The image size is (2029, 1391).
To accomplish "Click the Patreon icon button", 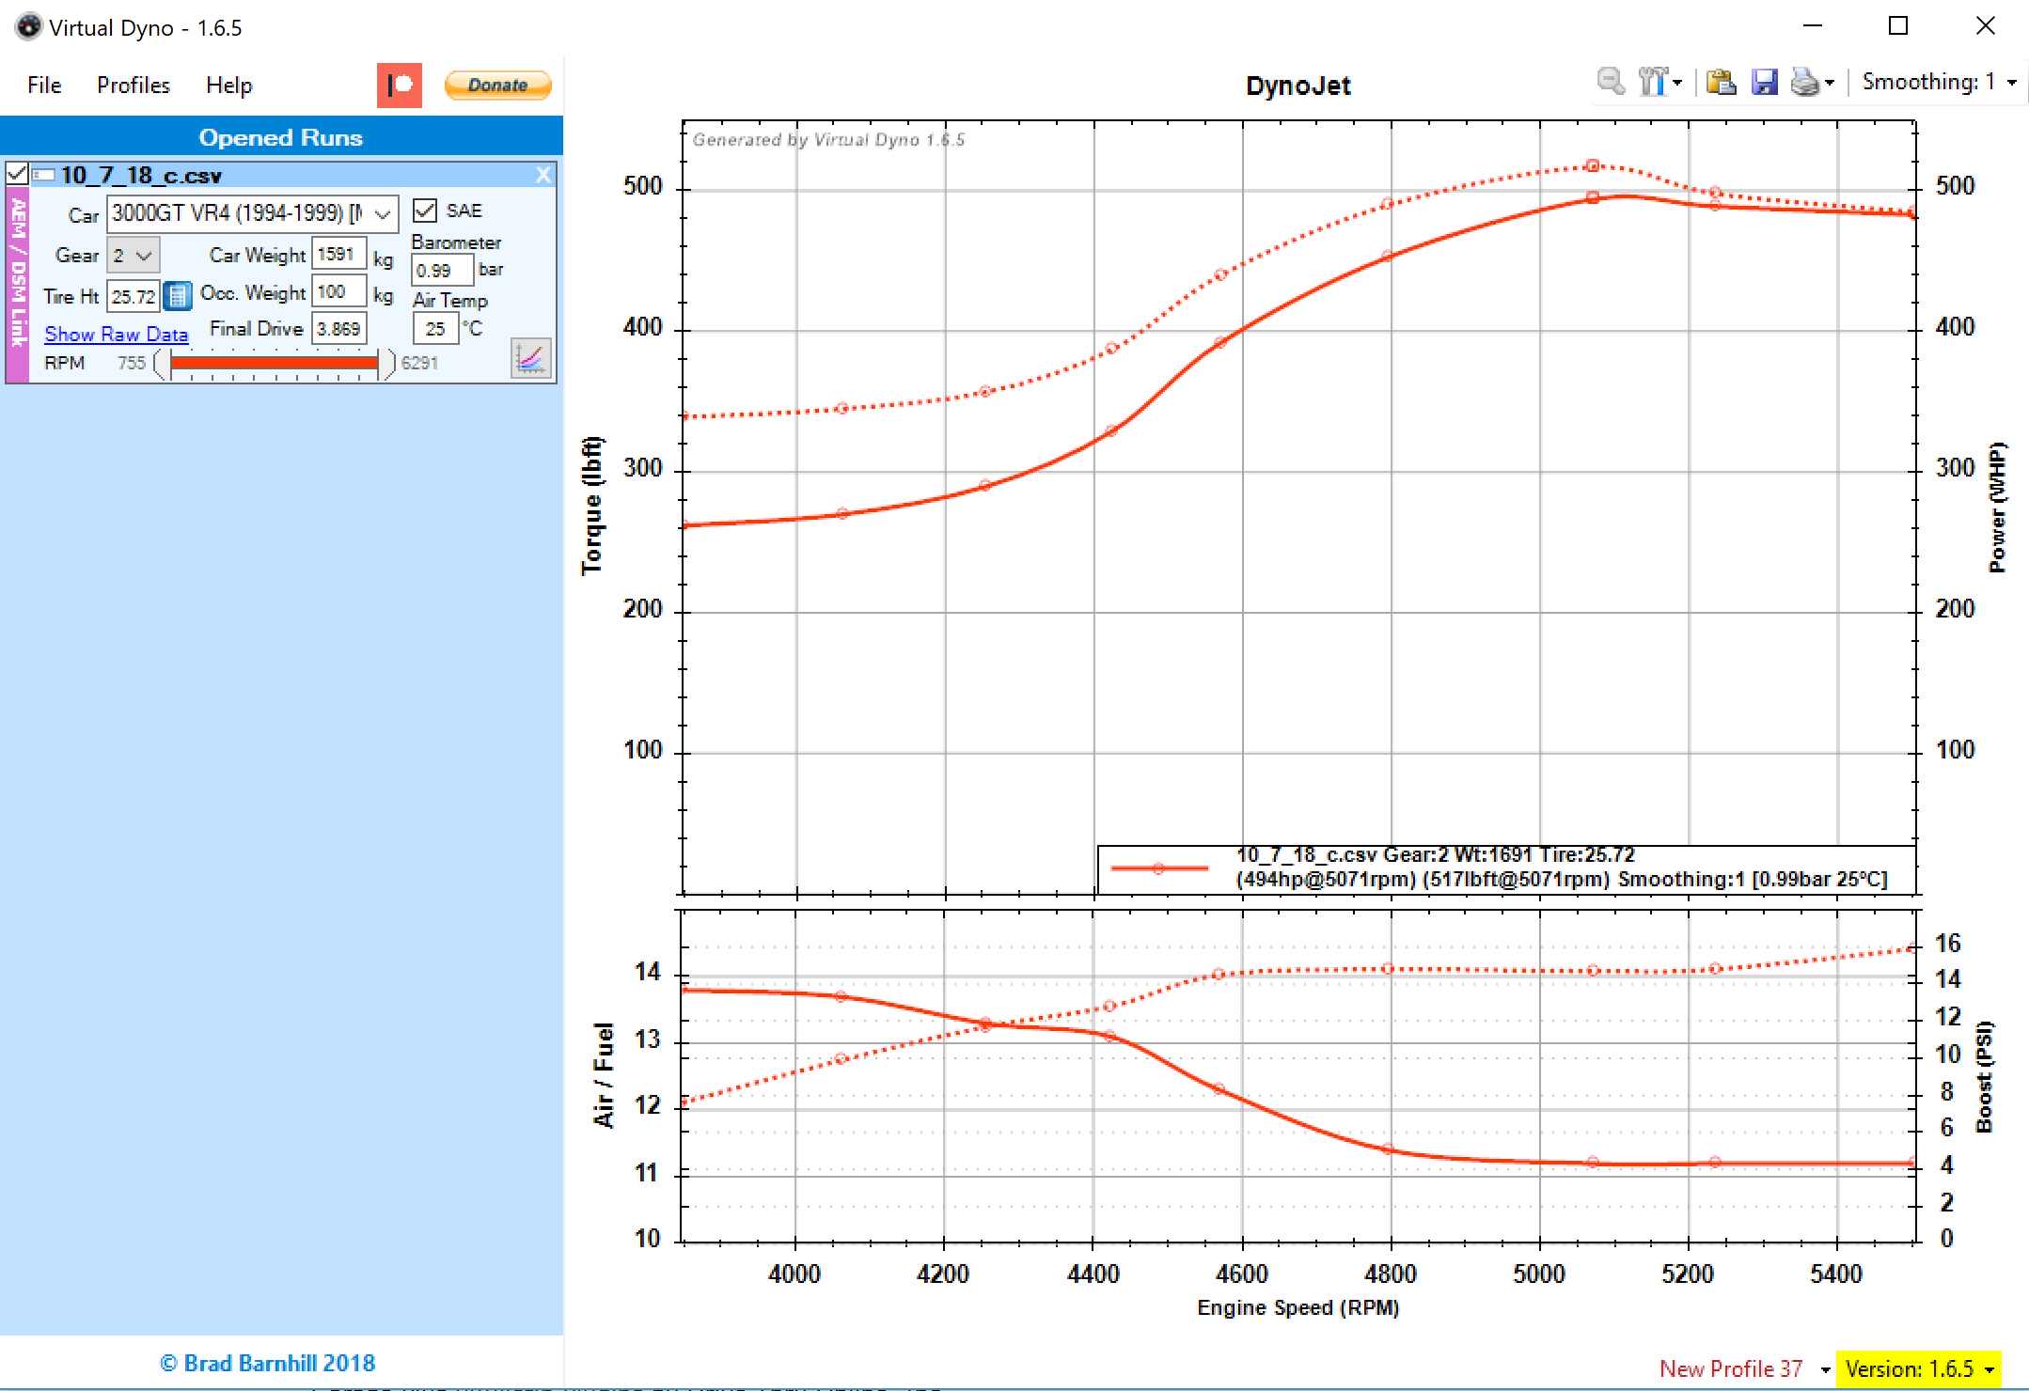I will pos(400,86).
